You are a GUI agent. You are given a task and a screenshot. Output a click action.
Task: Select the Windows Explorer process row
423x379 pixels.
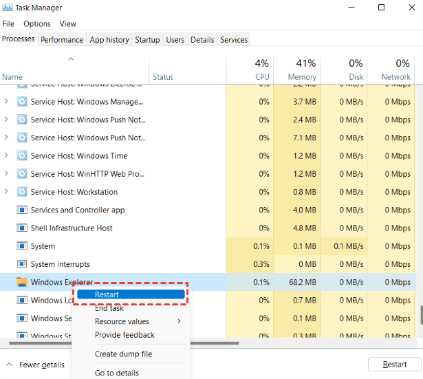click(x=208, y=282)
